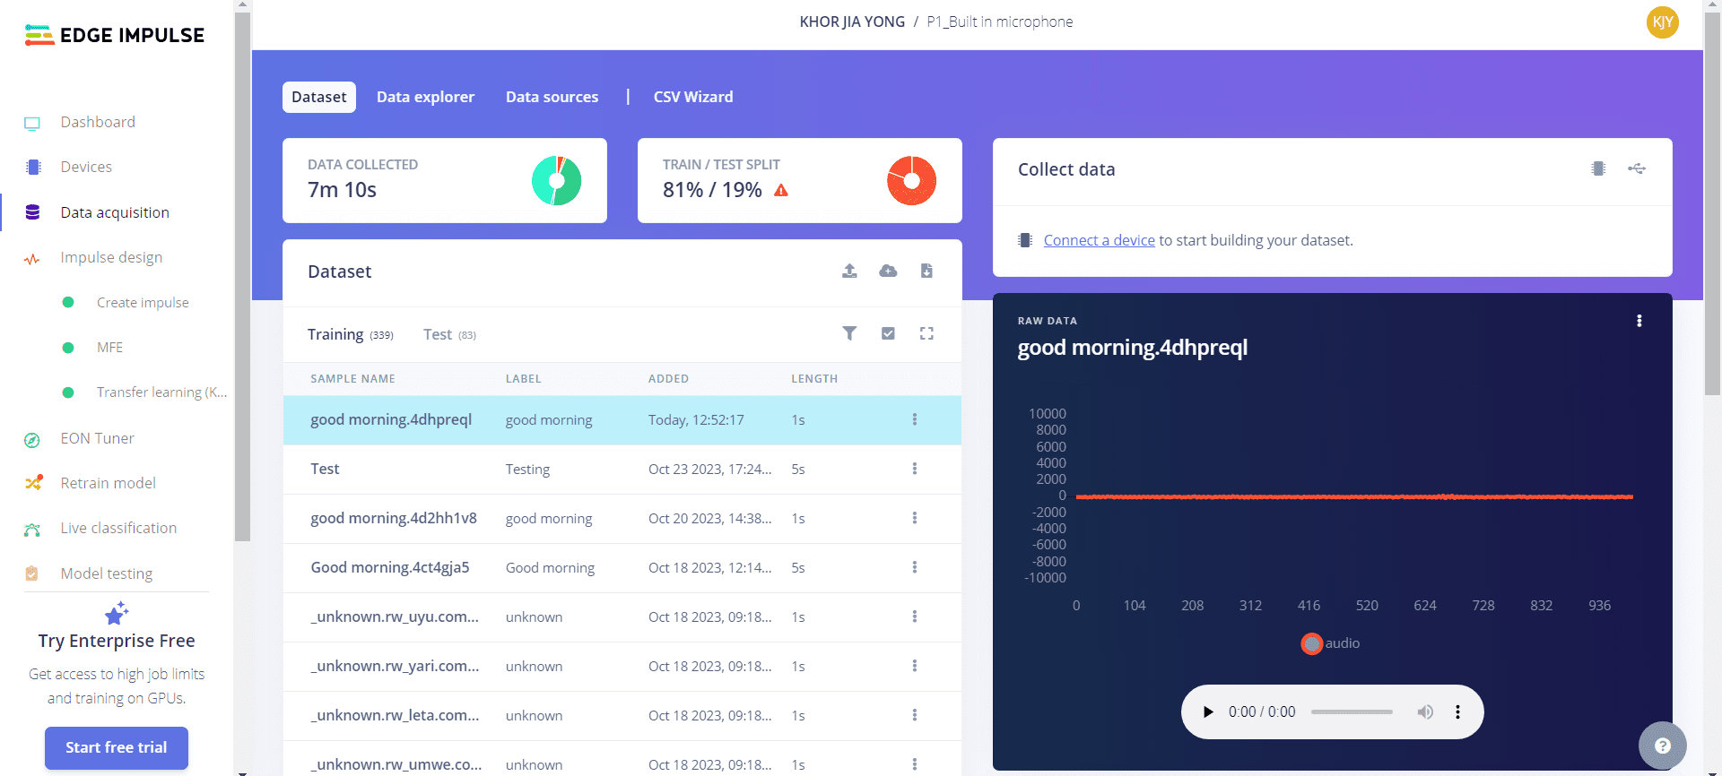Image resolution: width=1722 pixels, height=776 pixels.
Task: Open the help question mark button
Action: pyautogui.click(x=1662, y=746)
